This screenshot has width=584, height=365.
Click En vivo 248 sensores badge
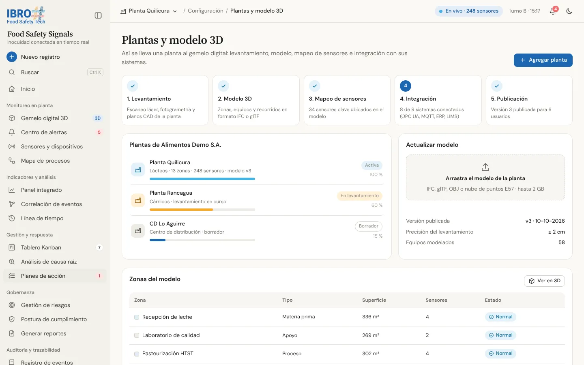tap(469, 11)
